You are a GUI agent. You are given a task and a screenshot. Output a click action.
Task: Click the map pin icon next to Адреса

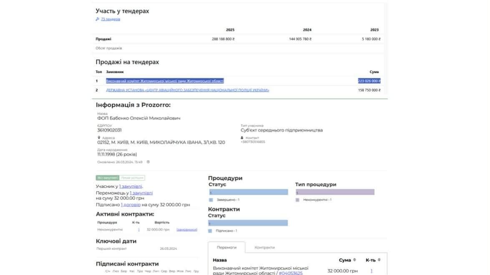(99, 137)
